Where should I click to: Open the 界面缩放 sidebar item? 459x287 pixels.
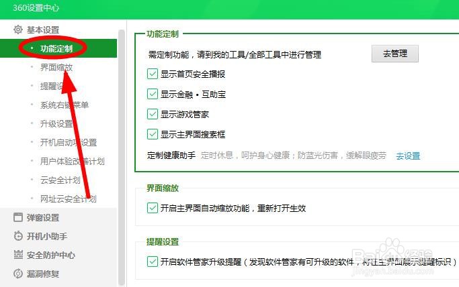(56, 68)
